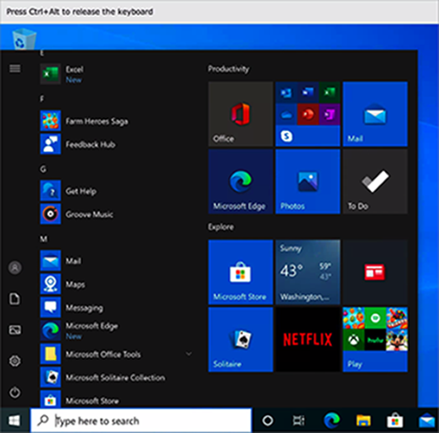The height and width of the screenshot is (433, 439).
Task: Open Task View on the taskbar
Action: [298, 420]
